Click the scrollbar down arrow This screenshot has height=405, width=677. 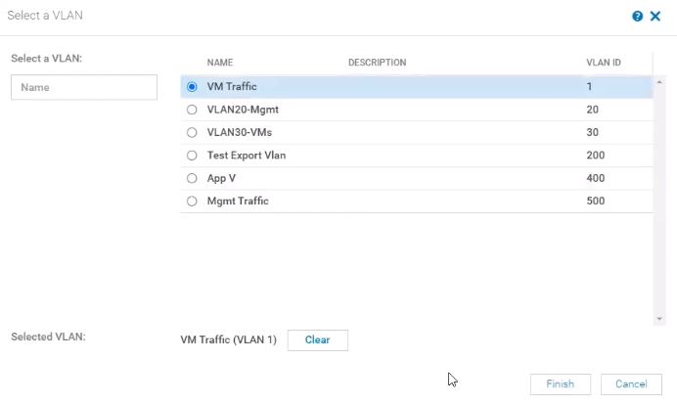click(x=658, y=319)
